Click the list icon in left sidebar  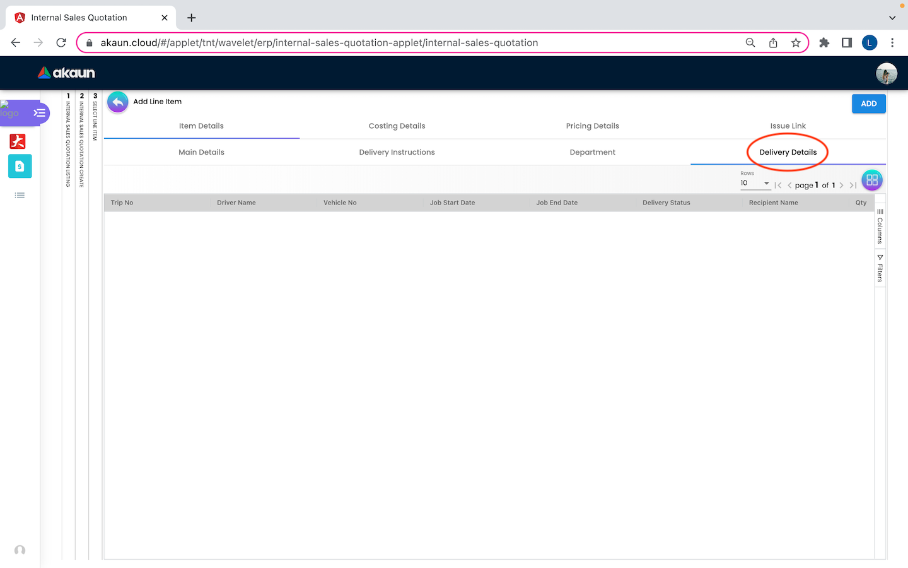[x=20, y=196]
